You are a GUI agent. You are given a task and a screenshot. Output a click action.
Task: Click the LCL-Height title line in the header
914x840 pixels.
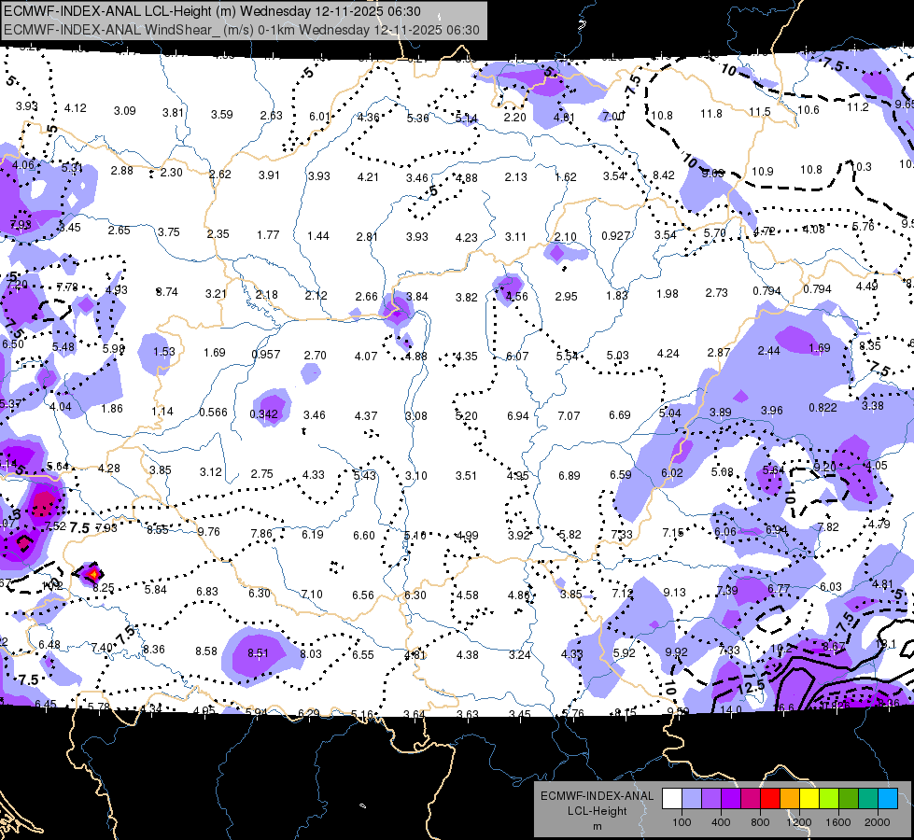pyautogui.click(x=212, y=11)
